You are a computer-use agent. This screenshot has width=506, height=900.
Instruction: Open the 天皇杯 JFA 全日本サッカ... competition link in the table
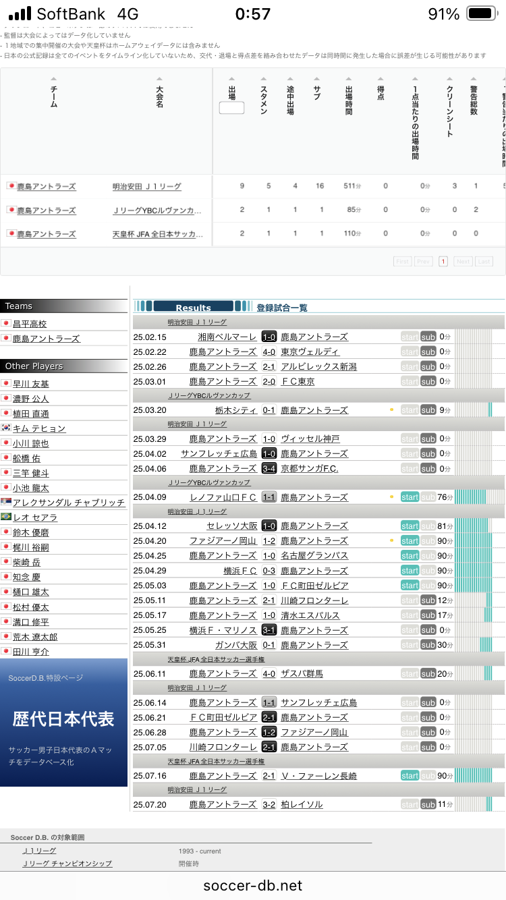(x=157, y=234)
